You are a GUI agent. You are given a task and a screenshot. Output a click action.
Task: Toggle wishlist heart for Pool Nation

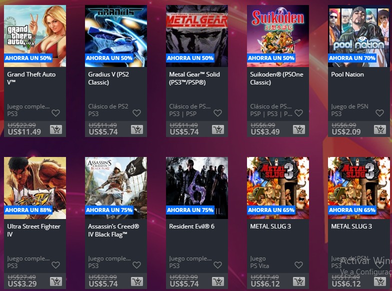click(x=380, y=113)
